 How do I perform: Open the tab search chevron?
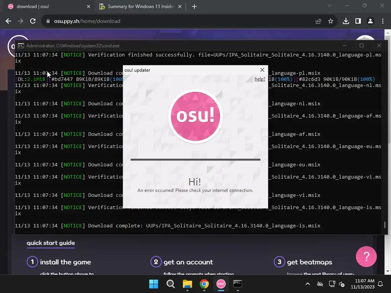pos(330,5)
